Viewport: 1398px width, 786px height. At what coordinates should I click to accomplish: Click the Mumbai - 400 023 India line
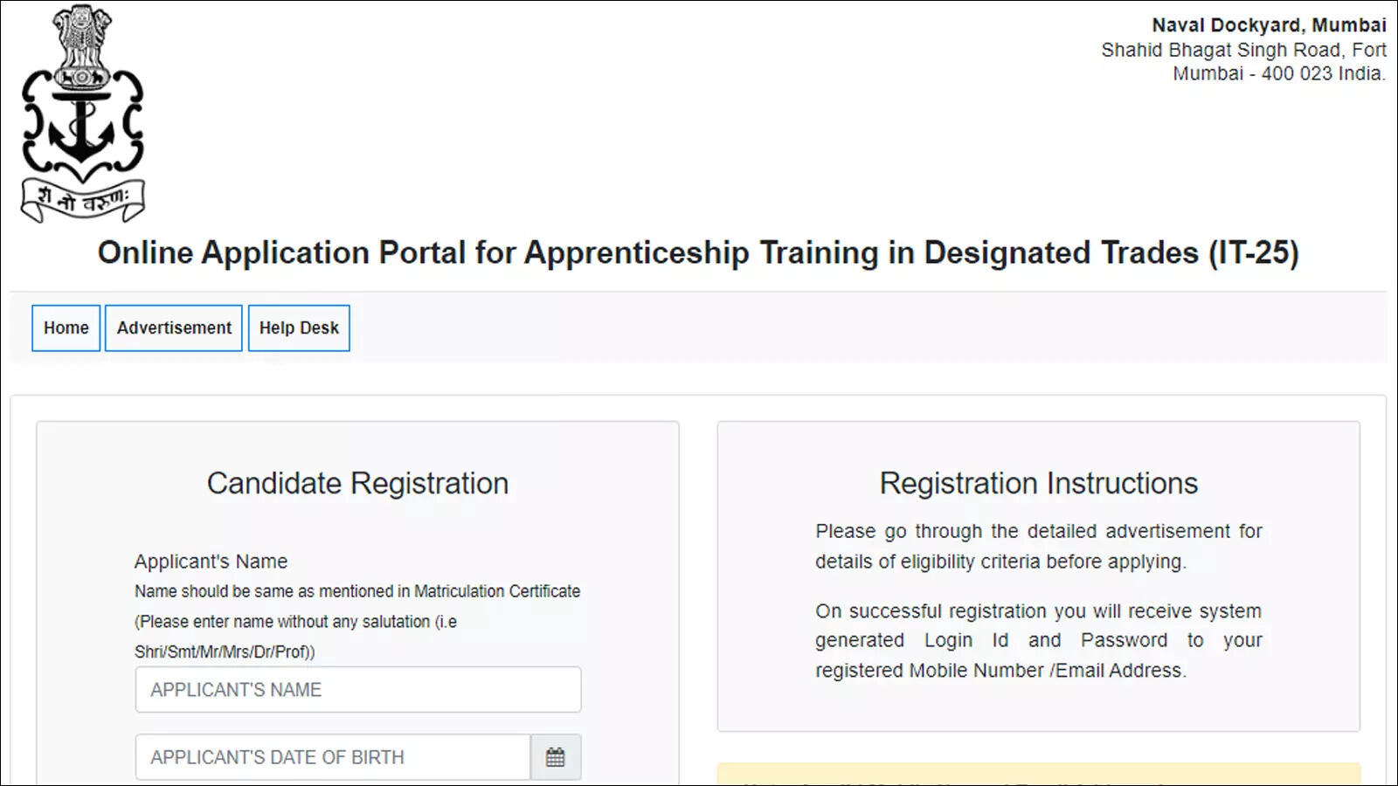[1279, 73]
